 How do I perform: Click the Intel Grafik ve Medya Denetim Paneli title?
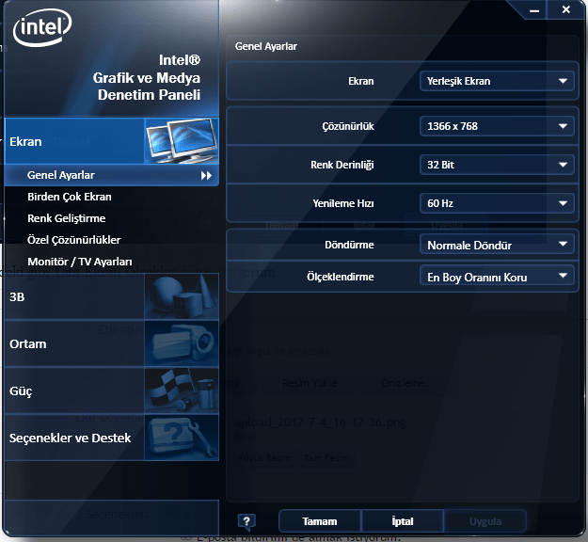point(147,77)
